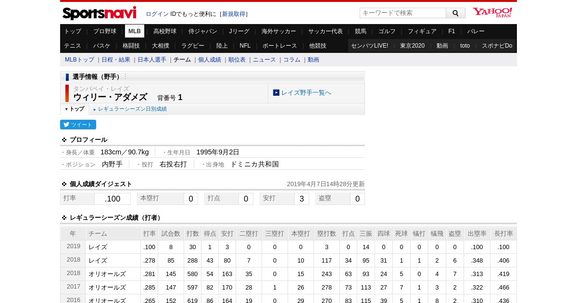Click the Sportsnavi logo
Screen dimensions: 577x303
[100, 13]
